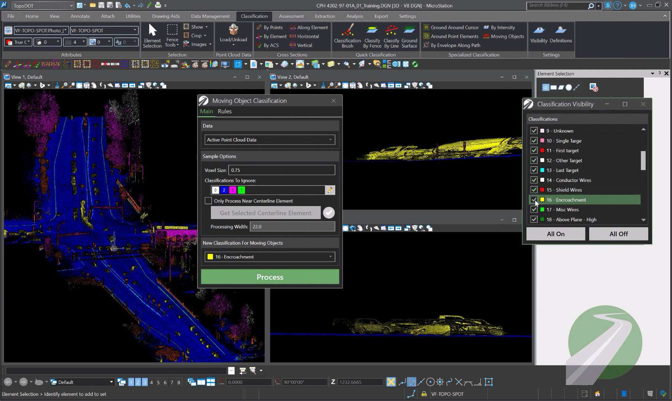Open the Extraction ribbon tab
Screen dimensions: 672x401
[324, 16]
